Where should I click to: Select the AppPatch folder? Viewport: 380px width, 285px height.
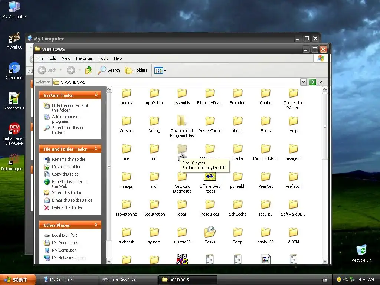point(154,97)
